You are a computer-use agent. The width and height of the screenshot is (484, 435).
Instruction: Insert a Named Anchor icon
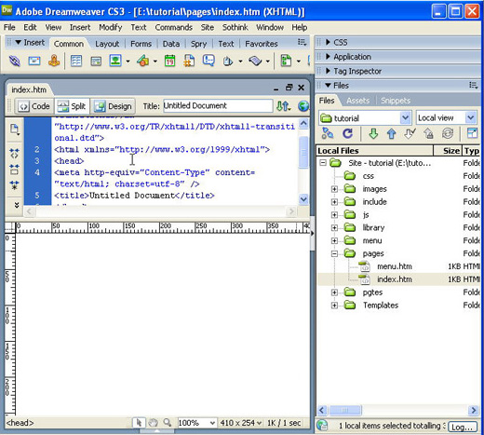[x=54, y=61]
